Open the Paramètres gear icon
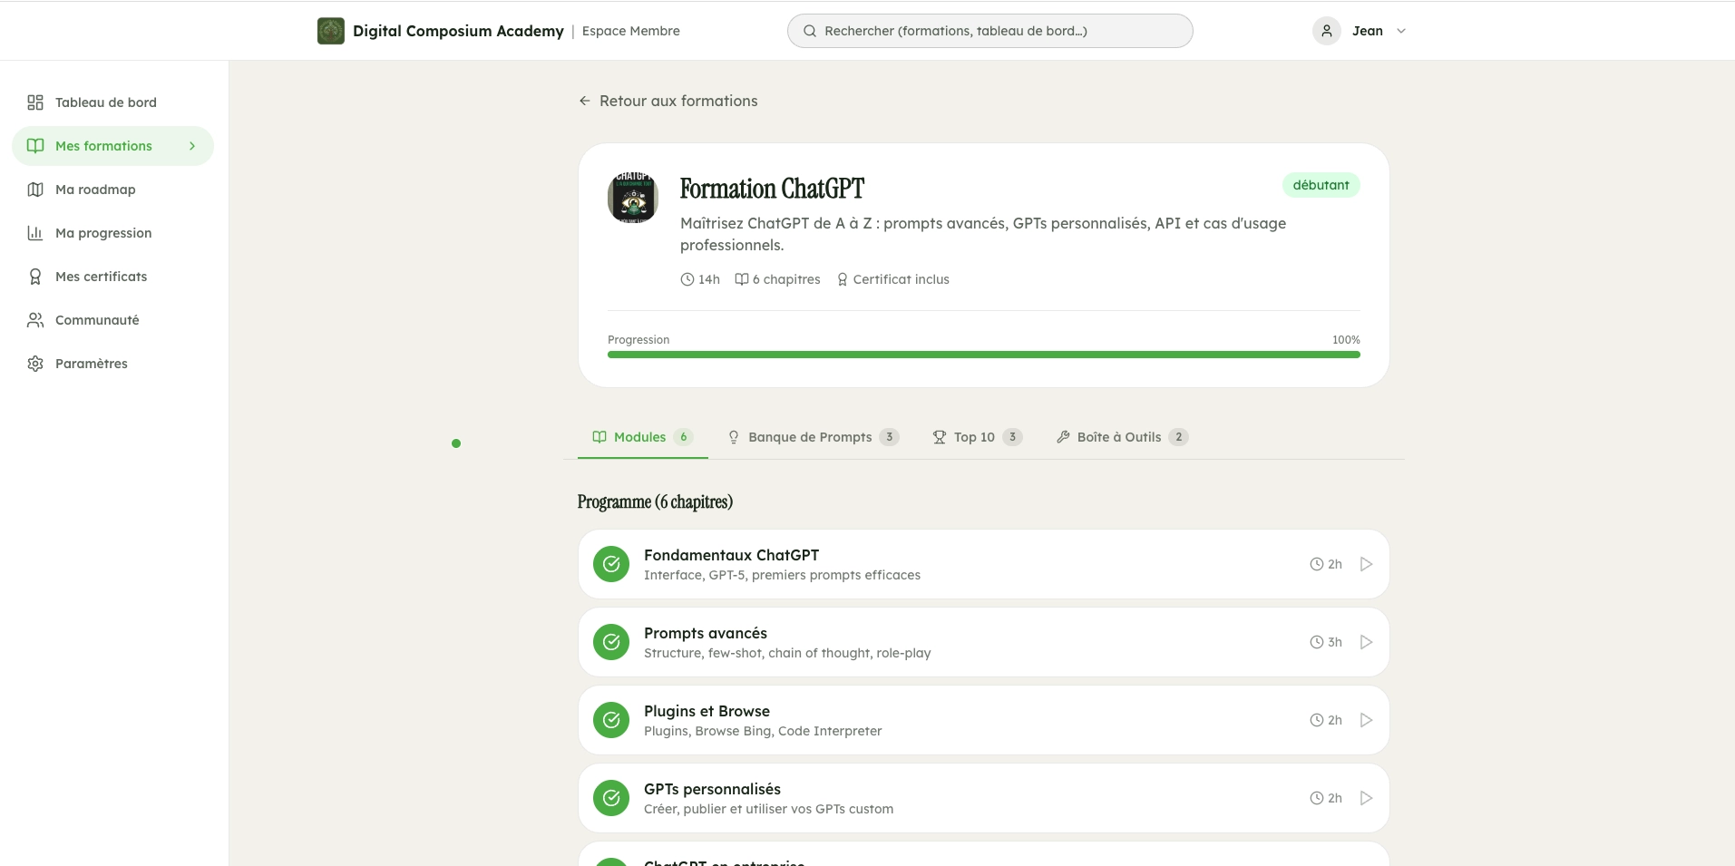Image resolution: width=1735 pixels, height=866 pixels. [35, 363]
